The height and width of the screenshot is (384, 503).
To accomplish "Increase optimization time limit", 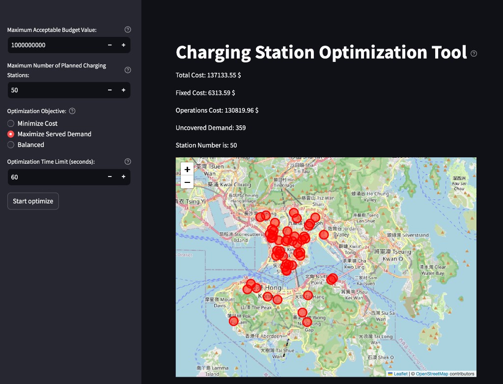I will (123, 177).
